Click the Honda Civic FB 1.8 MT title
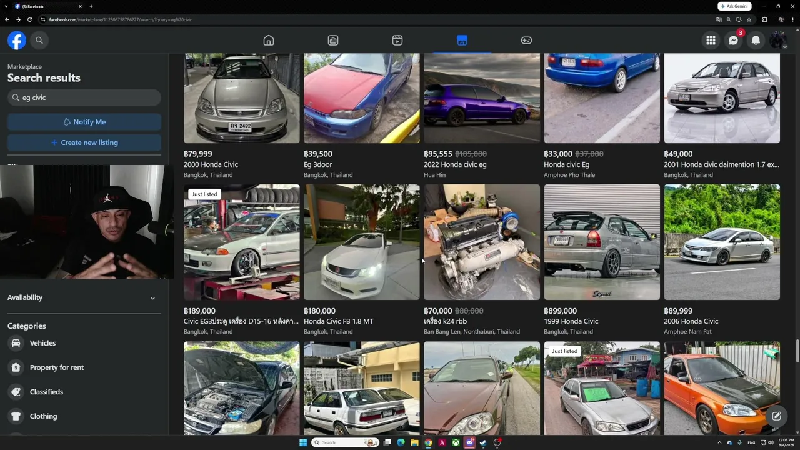The image size is (800, 450). (x=339, y=321)
